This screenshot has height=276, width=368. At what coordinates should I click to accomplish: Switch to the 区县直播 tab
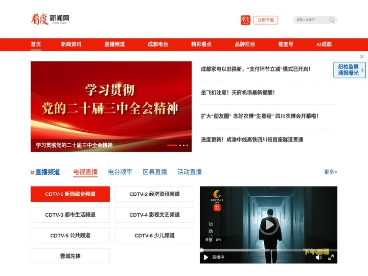(x=155, y=172)
